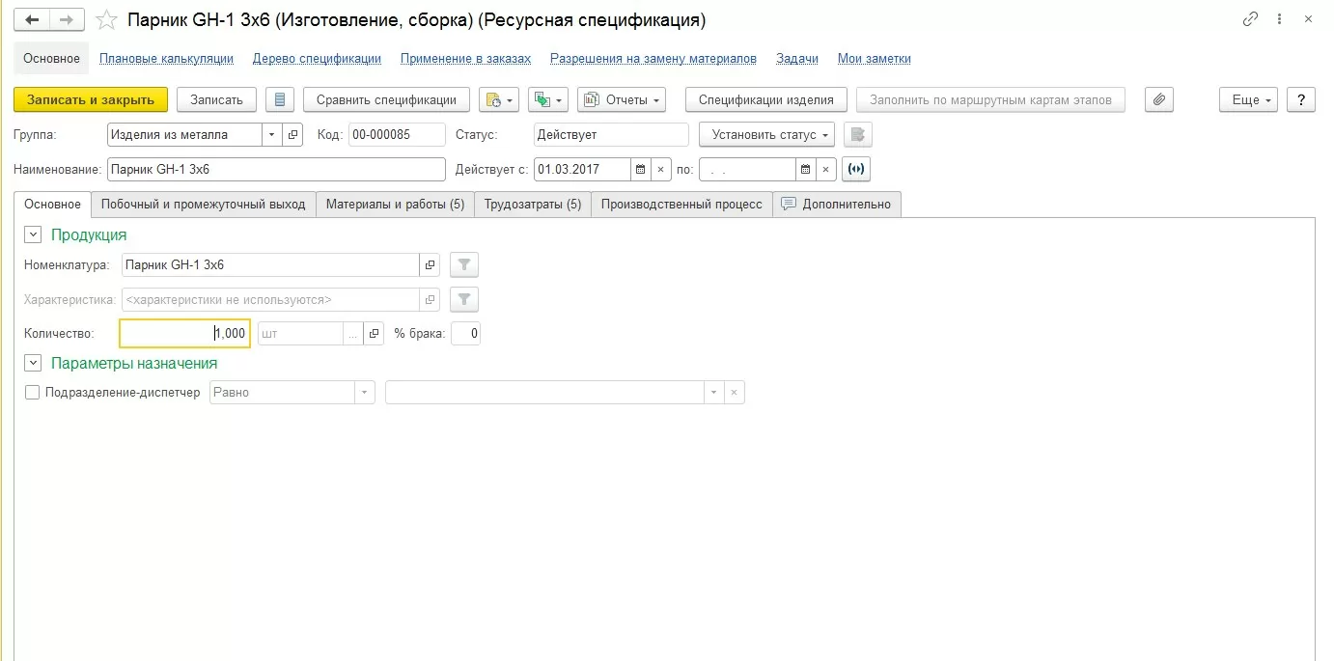This screenshot has width=1334, height=661.
Task: Click the Характеристика field
Action: tap(270, 300)
